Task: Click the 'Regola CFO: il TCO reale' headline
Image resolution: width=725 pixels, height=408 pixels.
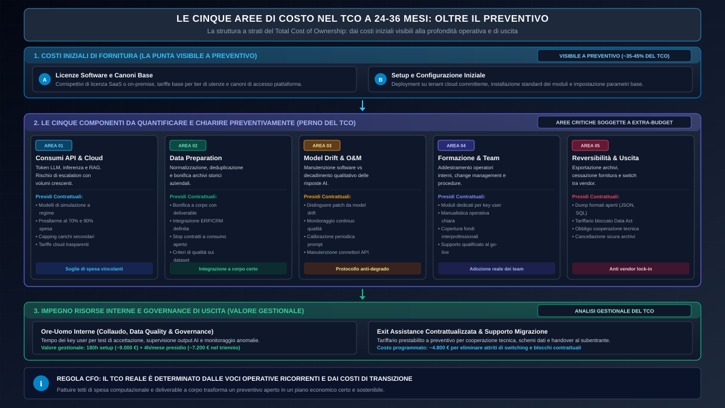Action: tap(234, 378)
